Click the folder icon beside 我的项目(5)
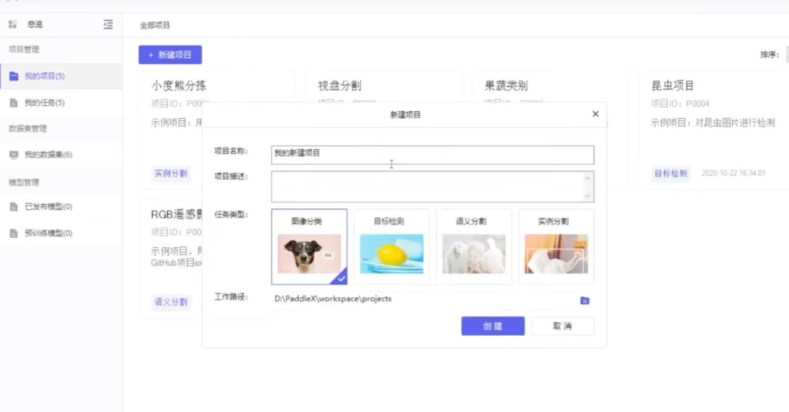The height and width of the screenshot is (412, 789). pos(14,76)
